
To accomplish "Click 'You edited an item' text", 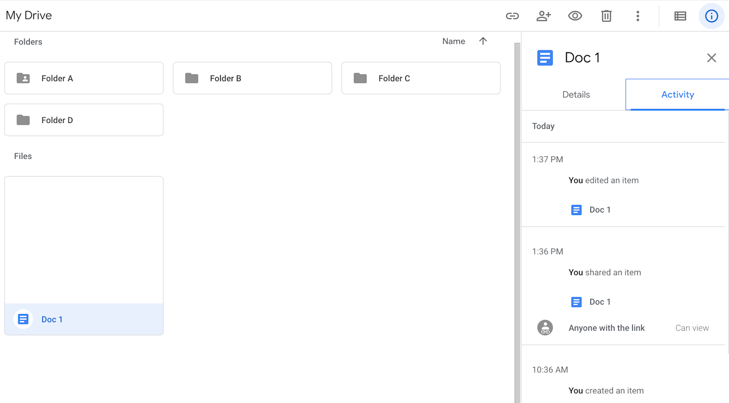I will pyautogui.click(x=604, y=180).
